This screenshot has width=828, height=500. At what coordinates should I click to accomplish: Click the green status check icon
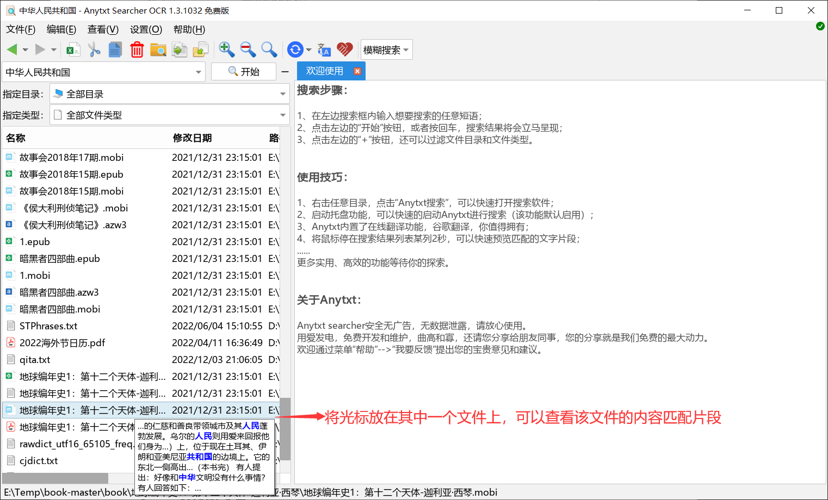[820, 26]
